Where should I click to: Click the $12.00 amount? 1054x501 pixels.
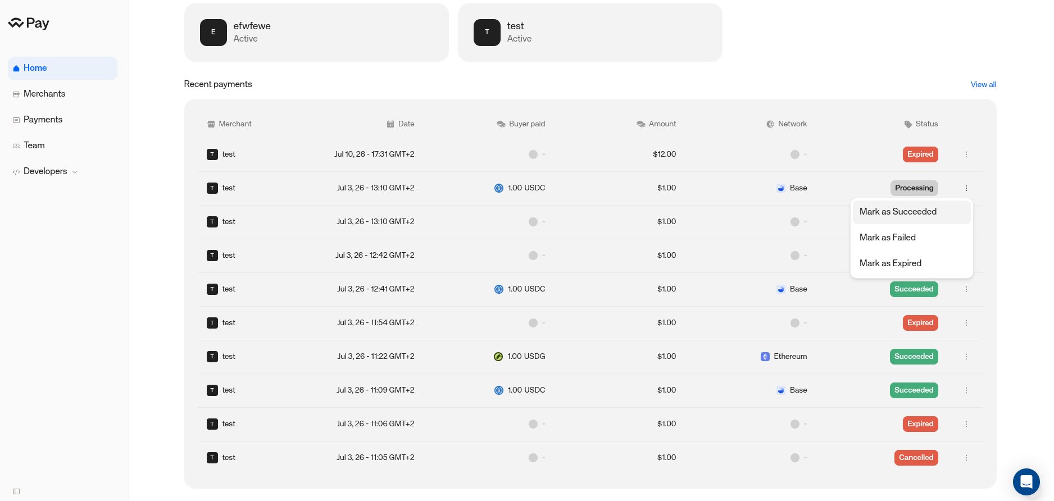[x=664, y=154]
